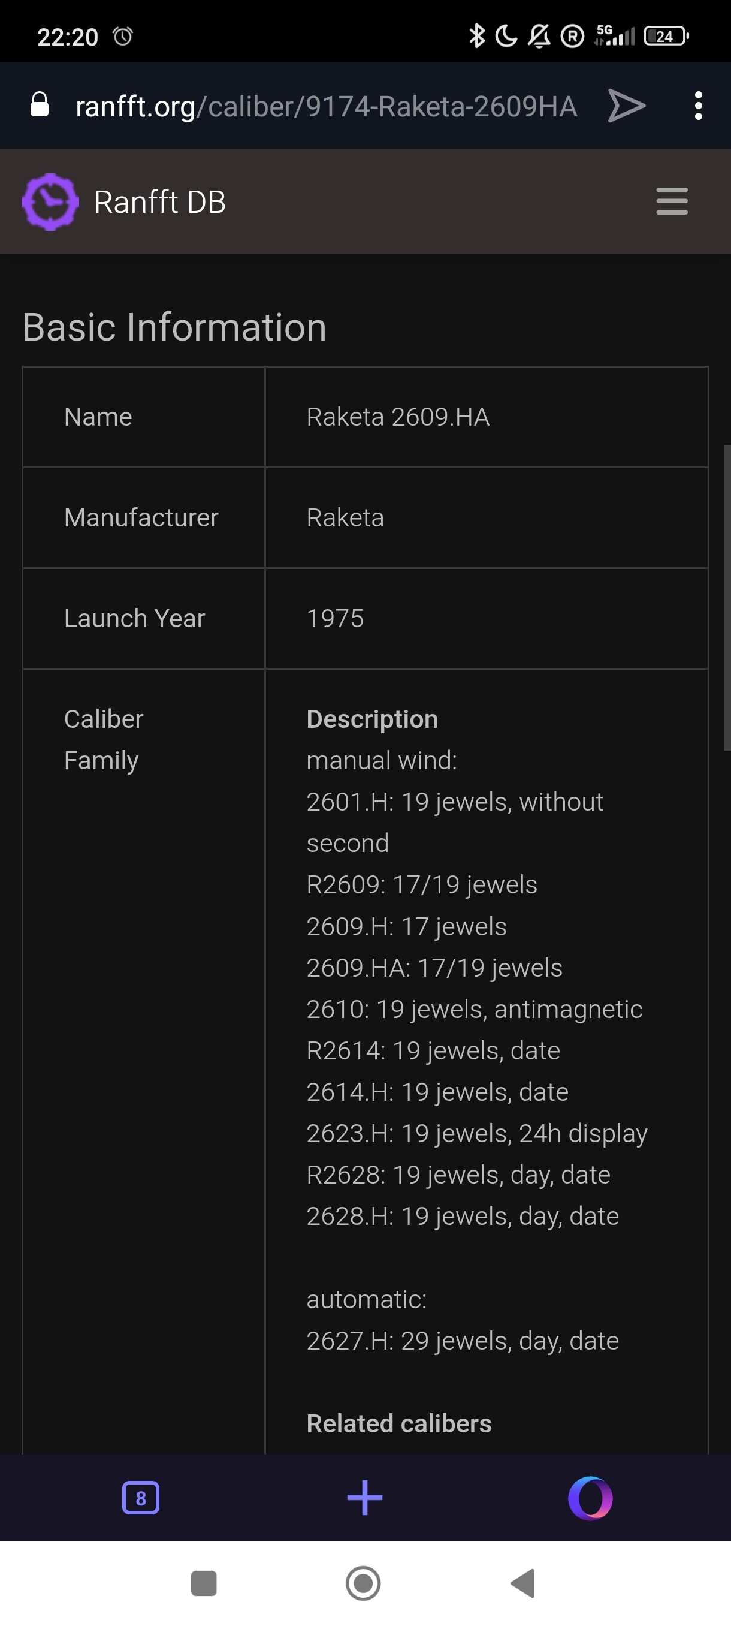The height and width of the screenshot is (1626, 731).
Task: Tap the Android home circle button
Action: coord(363,1583)
